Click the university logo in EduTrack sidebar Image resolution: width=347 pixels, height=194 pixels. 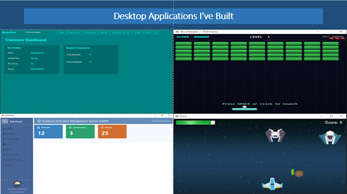click(17, 184)
